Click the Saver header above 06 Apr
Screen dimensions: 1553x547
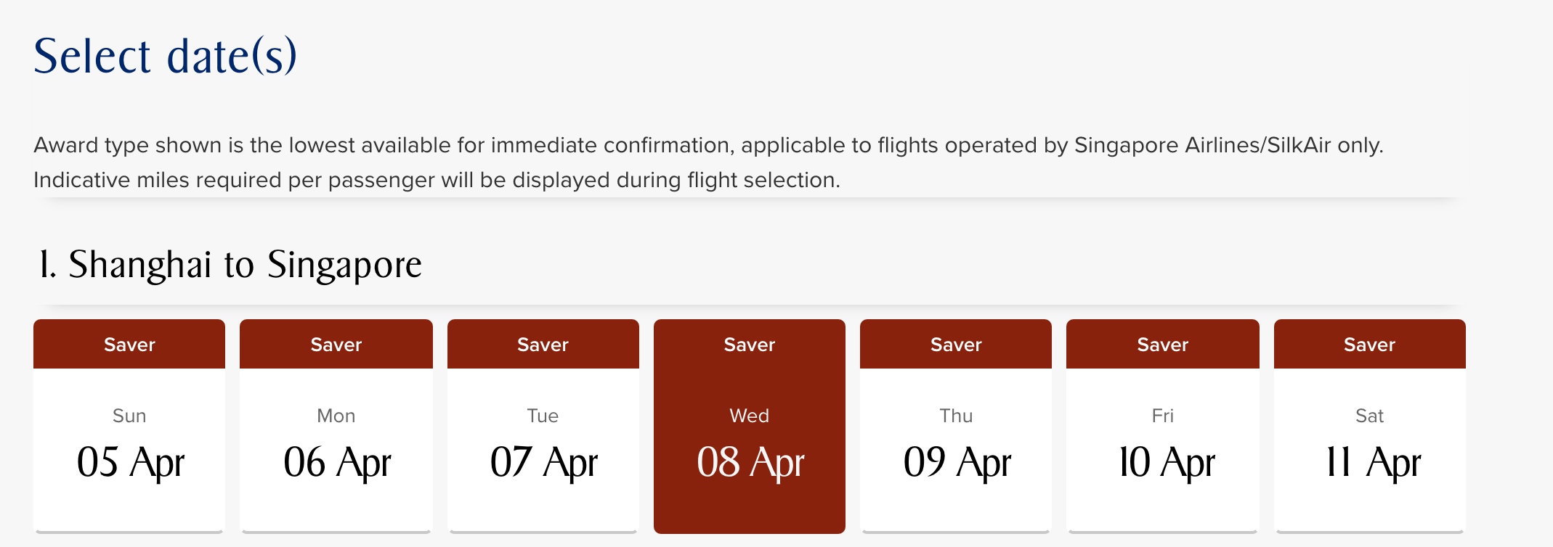[336, 345]
